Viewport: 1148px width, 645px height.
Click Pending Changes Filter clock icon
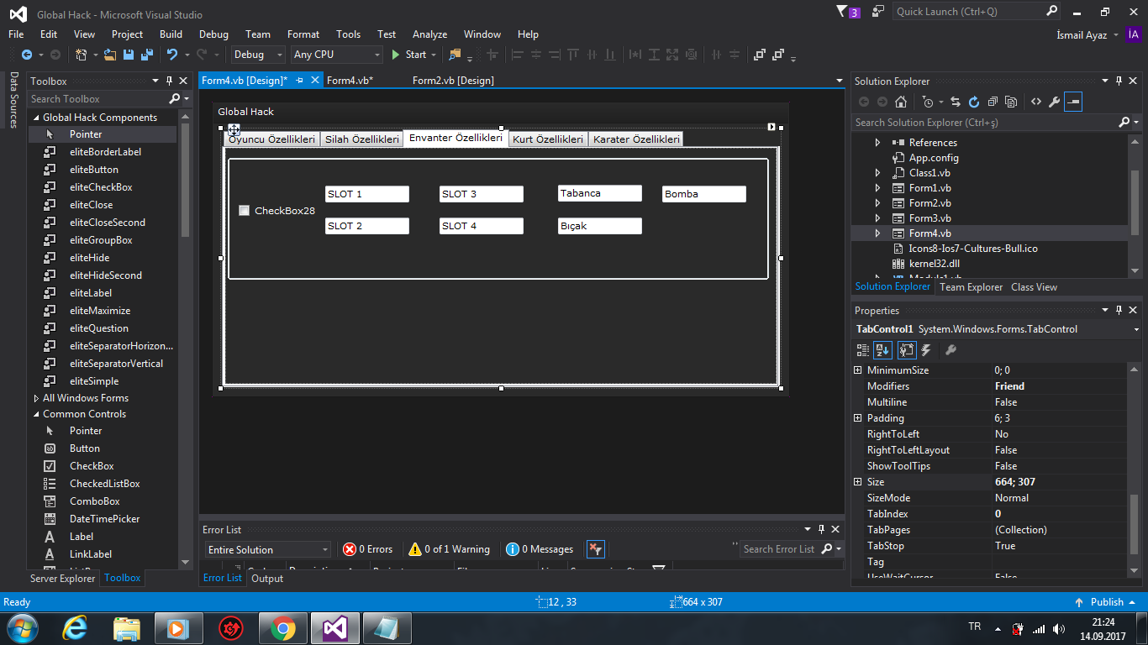(928, 102)
